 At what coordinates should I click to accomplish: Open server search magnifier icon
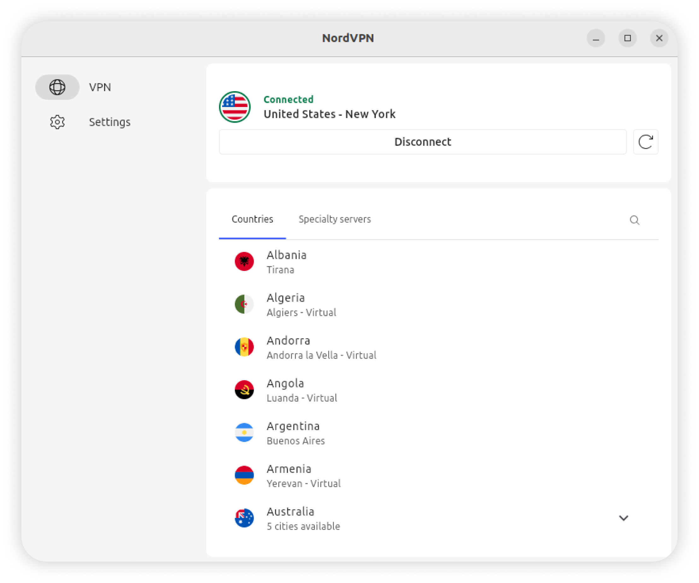click(634, 220)
